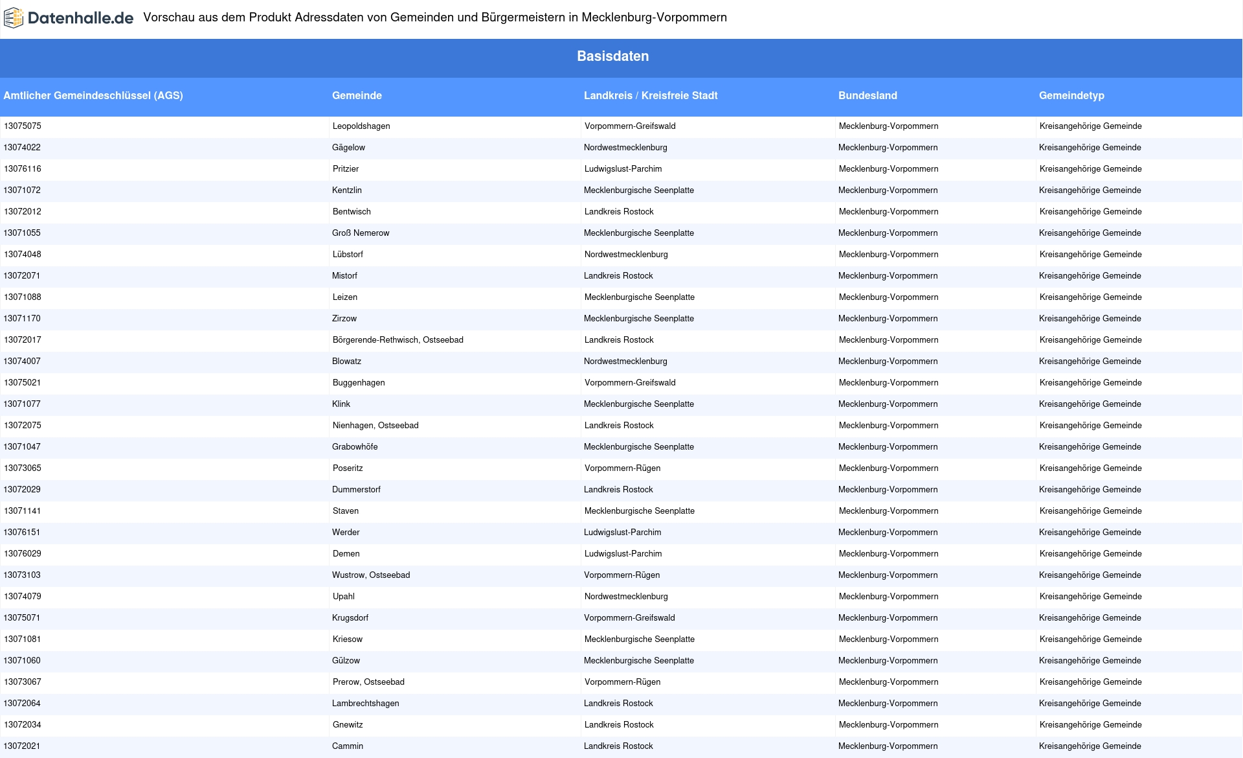Click Kreisangehörige Gemeinde in the Gägelow row
The image size is (1243, 758).
[1090, 148]
